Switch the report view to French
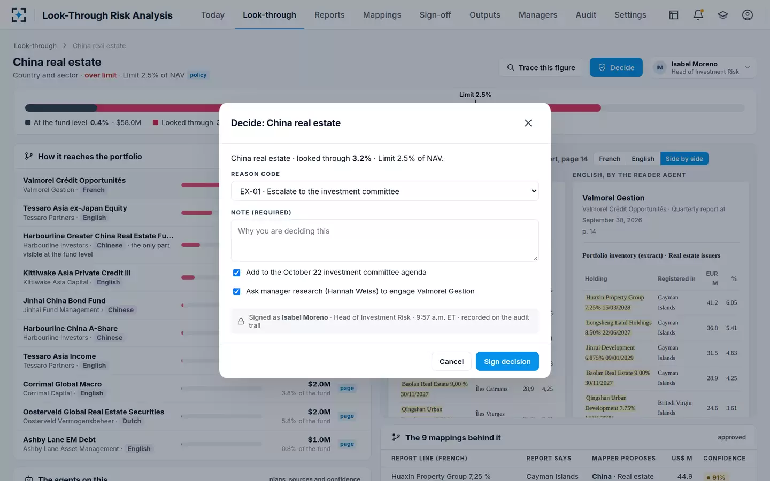Screen dimensions: 770x481 click(610, 159)
